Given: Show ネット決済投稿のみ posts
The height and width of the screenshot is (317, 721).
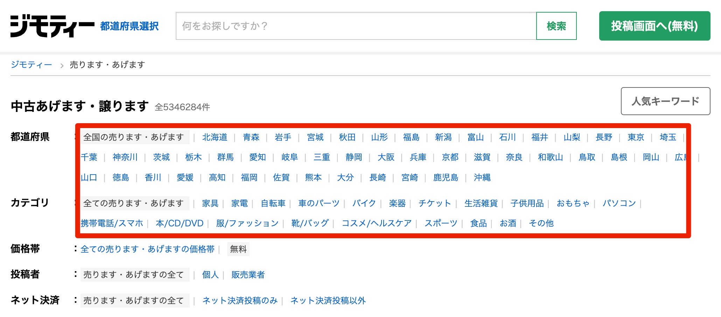Looking at the screenshot, I should (240, 301).
